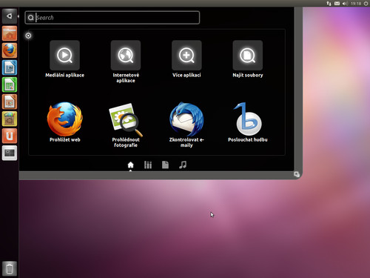Open the power session menu

coord(366,4)
